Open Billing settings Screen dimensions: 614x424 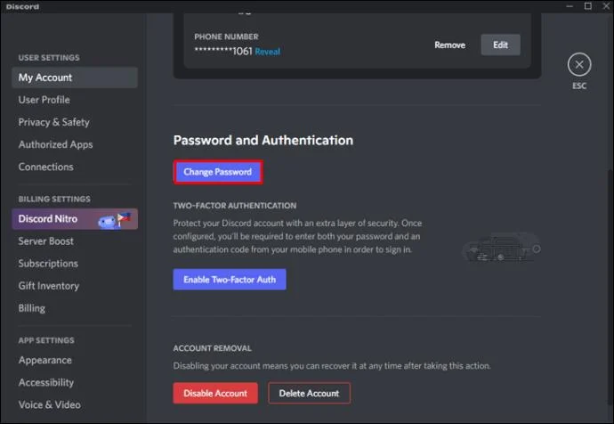pyautogui.click(x=75, y=308)
